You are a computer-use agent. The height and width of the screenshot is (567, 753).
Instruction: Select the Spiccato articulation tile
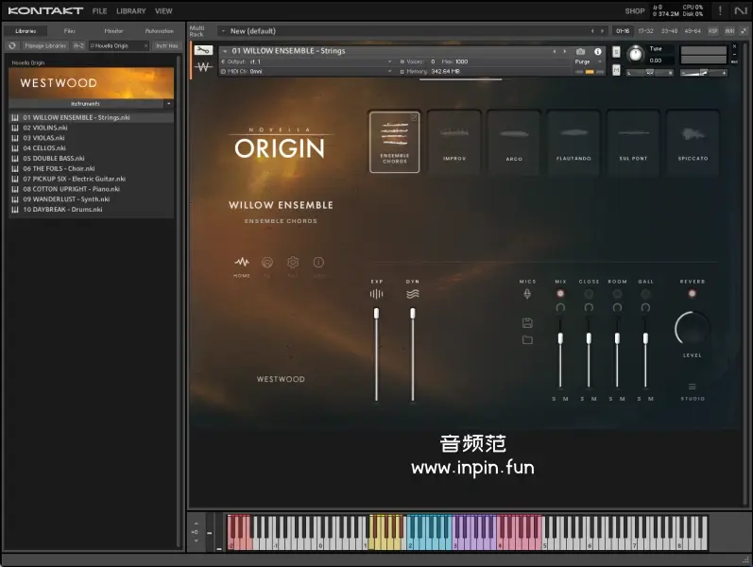693,141
